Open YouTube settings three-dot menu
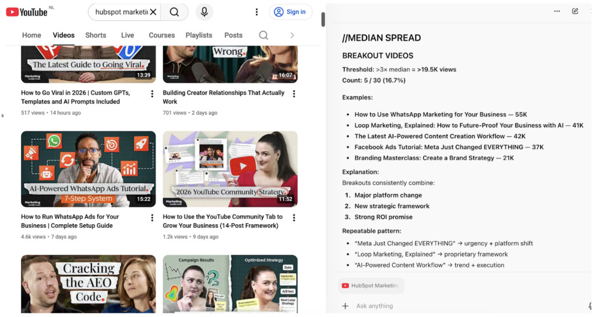 (x=257, y=12)
